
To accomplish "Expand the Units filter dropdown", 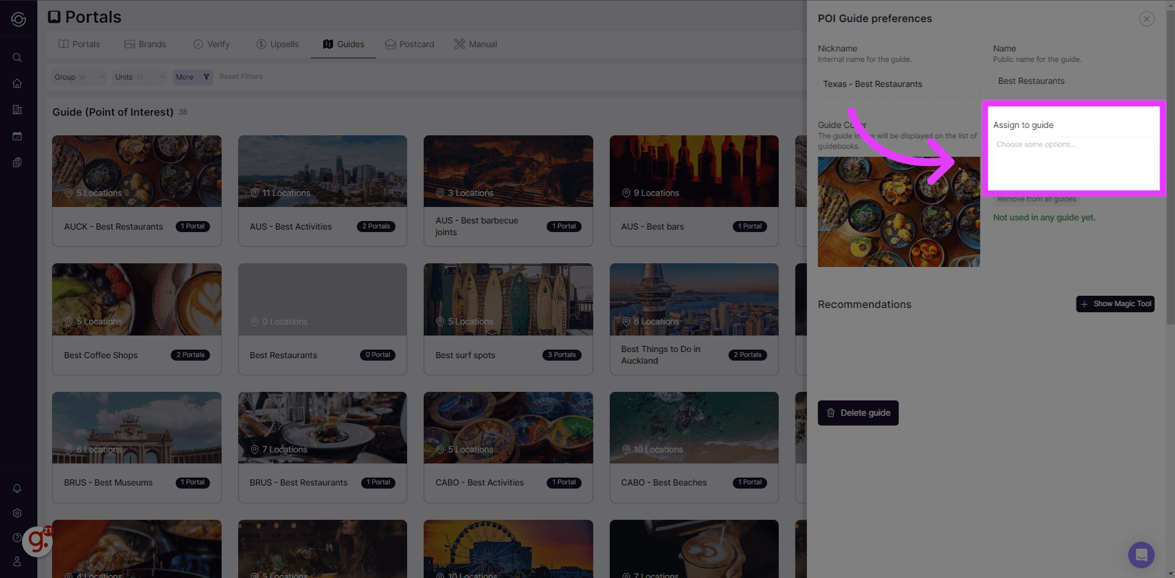I will click(x=139, y=77).
